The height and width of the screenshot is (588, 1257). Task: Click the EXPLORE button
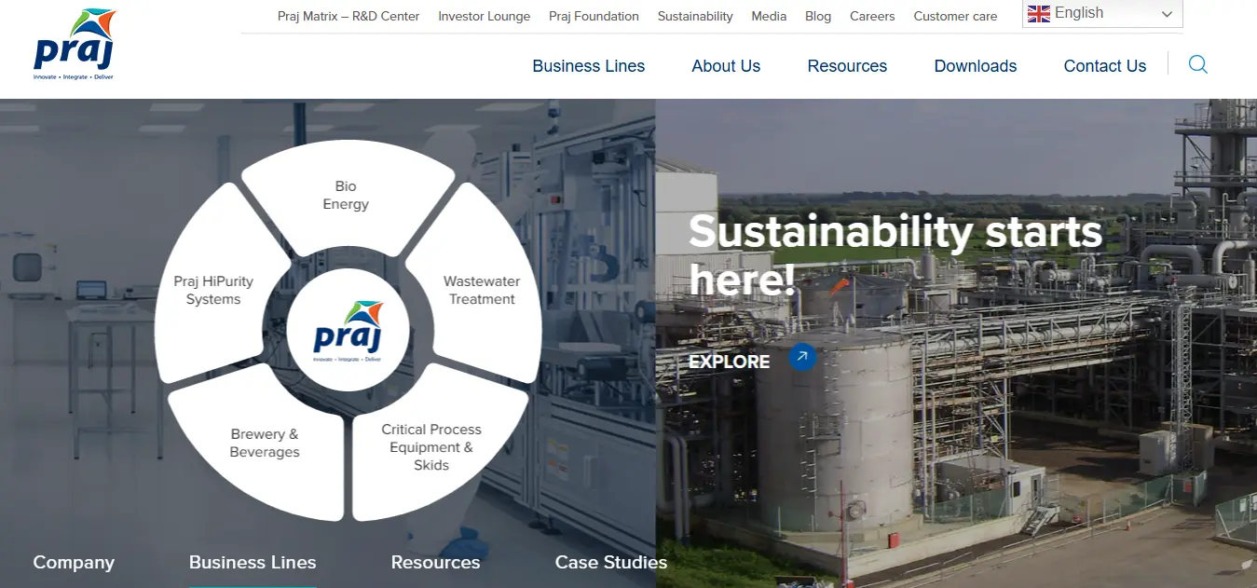729,361
